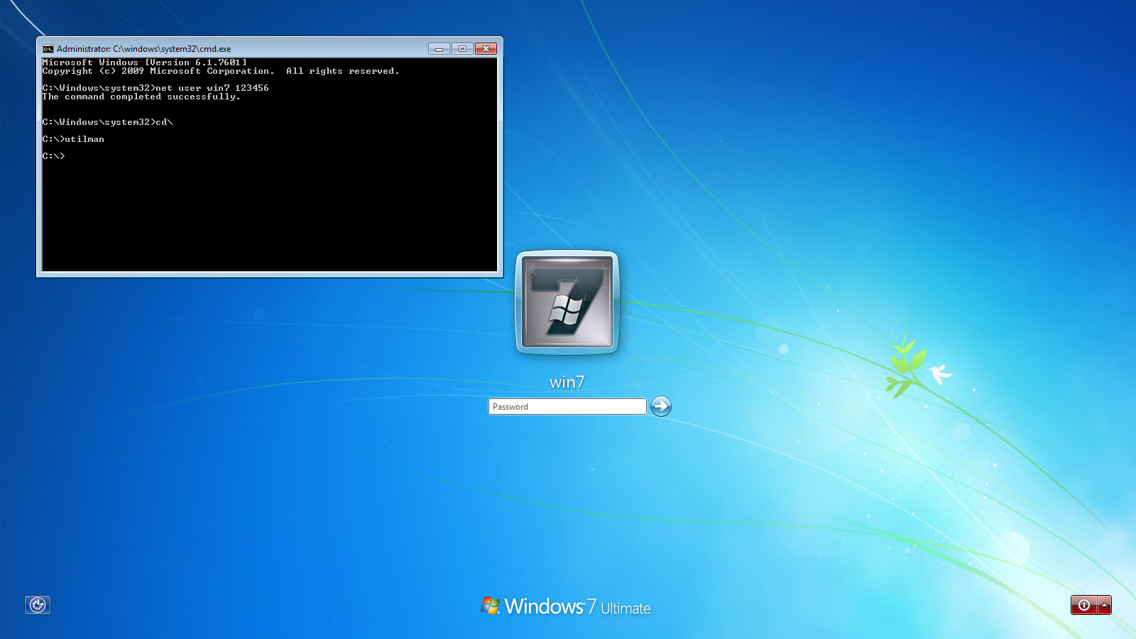This screenshot has width=1136, height=639.
Task: Click the last empty C:\> prompt
Action: click(x=54, y=156)
